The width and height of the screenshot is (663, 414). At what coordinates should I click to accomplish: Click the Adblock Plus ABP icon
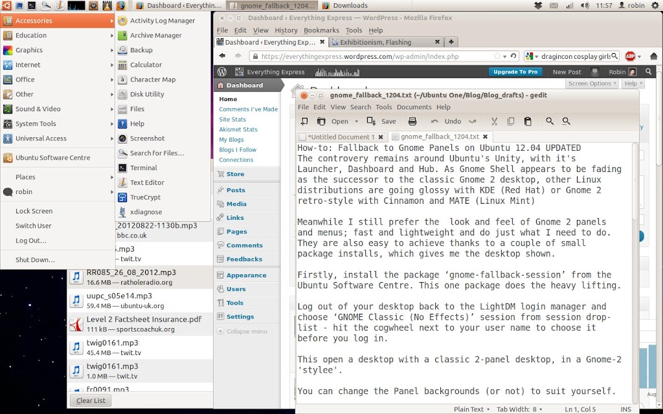(630, 56)
